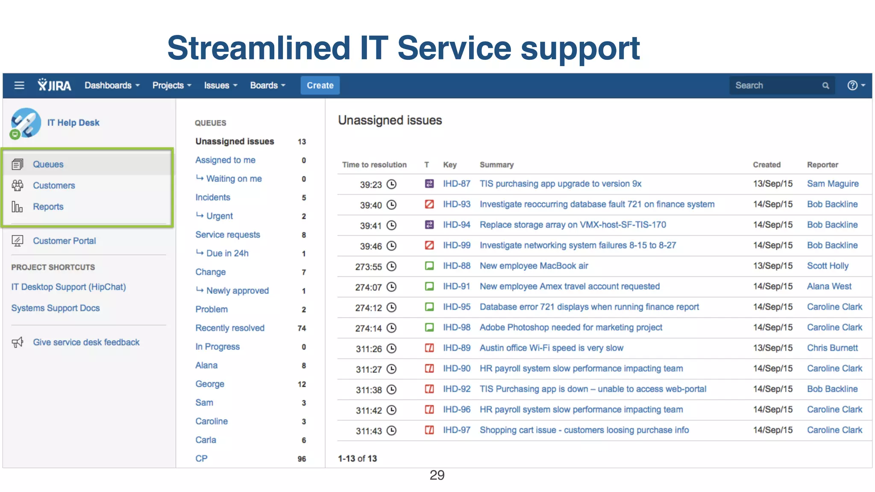Viewport: 875px width, 492px height.
Task: Open reporter Scott Holly's profile
Action: tap(828, 266)
